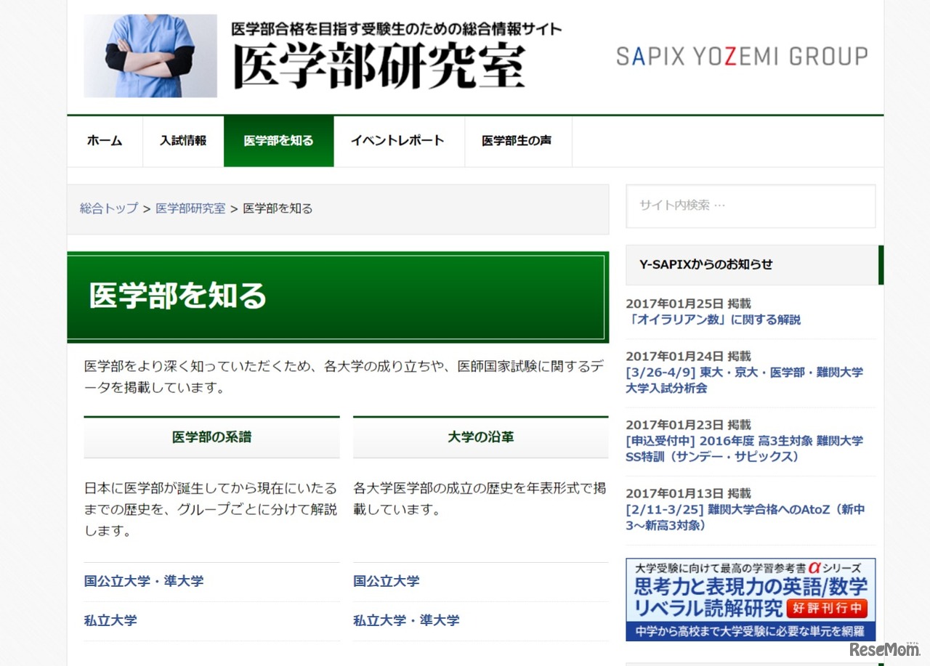Click the green 医学部を知る page title banner
The image size is (930, 666).
tap(338, 296)
